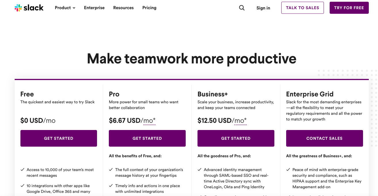Click Pro plan's underlined /mo* footnote
Image resolution: width=378 pixels, height=196 pixels.
point(149,121)
